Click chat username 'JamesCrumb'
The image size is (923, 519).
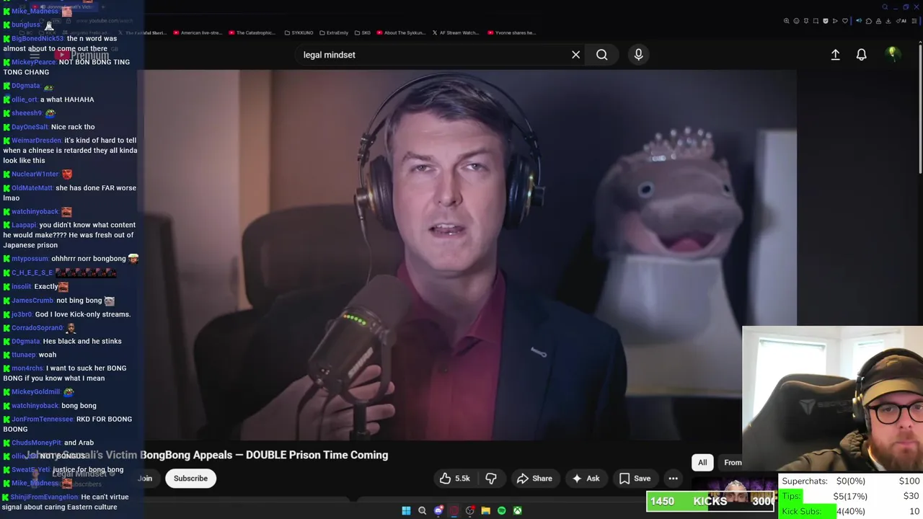[x=32, y=301]
